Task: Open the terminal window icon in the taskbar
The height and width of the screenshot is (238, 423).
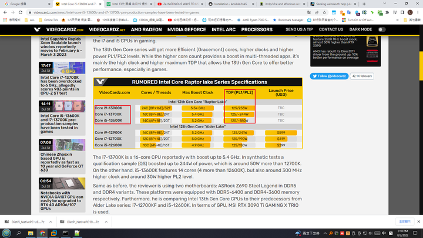Action: (x=66, y=233)
